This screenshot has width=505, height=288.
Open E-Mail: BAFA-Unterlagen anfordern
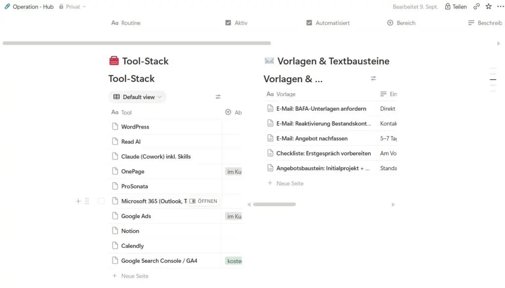tap(321, 109)
